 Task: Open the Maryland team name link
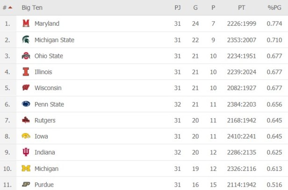coord(47,24)
